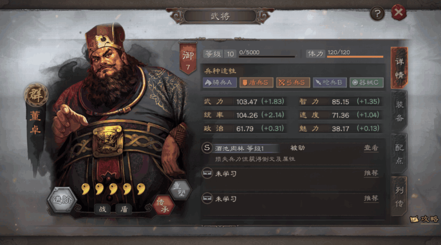
Task: Select the 详情 tab
Action: click(399, 68)
